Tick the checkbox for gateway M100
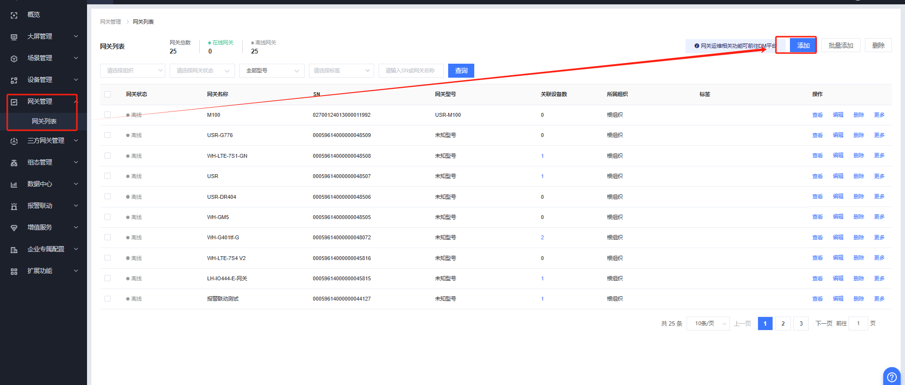 (x=108, y=115)
